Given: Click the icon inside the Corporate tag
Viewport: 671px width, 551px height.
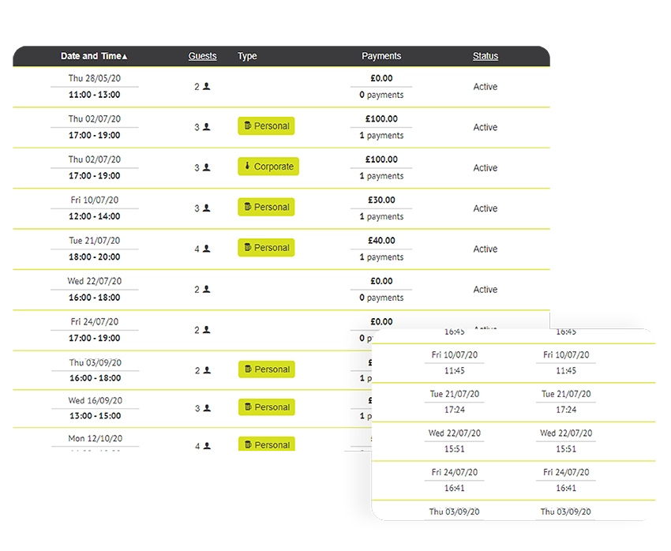Looking at the screenshot, I should click(247, 167).
